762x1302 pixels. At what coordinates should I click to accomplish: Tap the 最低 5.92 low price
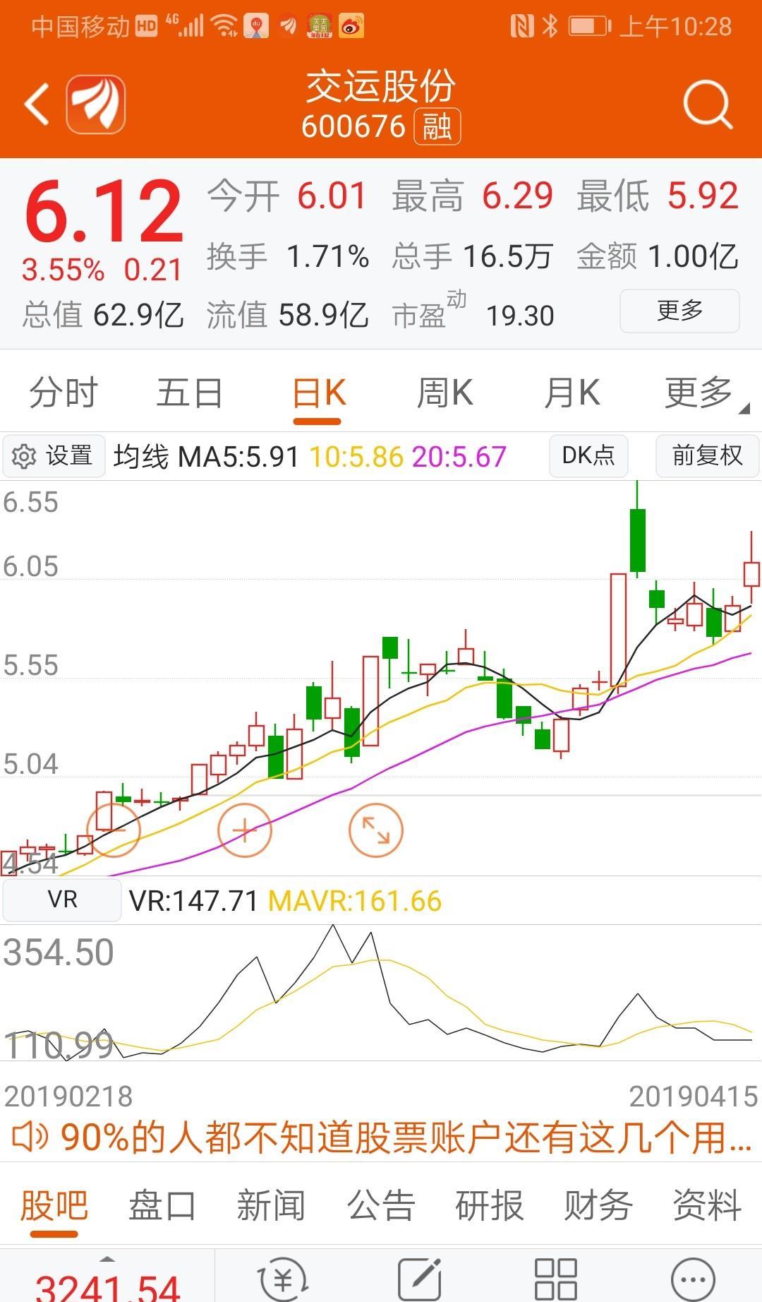pos(658,196)
